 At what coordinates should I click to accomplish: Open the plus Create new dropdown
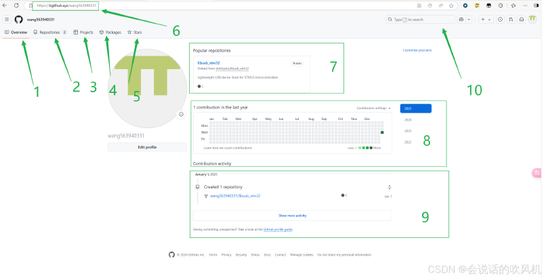coord(486,20)
